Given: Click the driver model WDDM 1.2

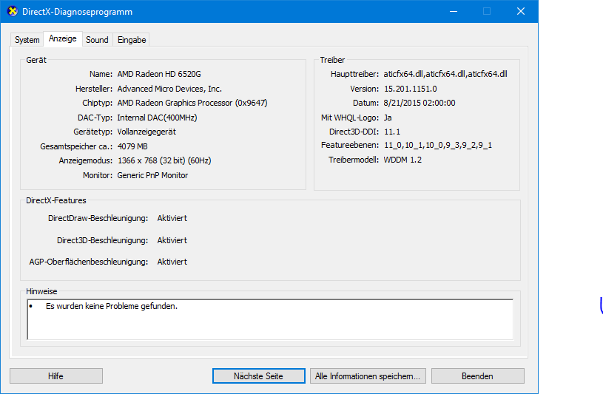Looking at the screenshot, I should coord(402,160).
